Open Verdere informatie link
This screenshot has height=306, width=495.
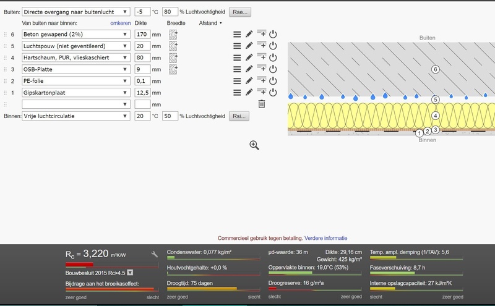click(326, 238)
